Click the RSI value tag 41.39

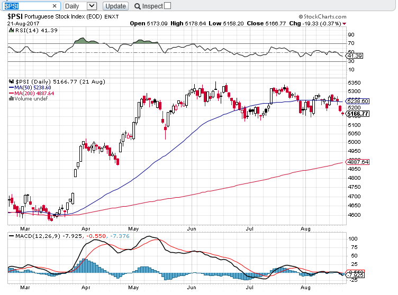pos(355,56)
